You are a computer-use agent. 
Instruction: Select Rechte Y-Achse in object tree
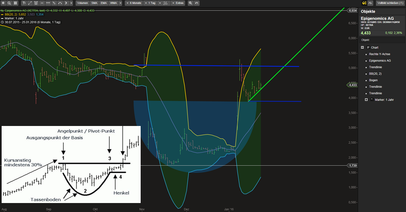coord(379,54)
